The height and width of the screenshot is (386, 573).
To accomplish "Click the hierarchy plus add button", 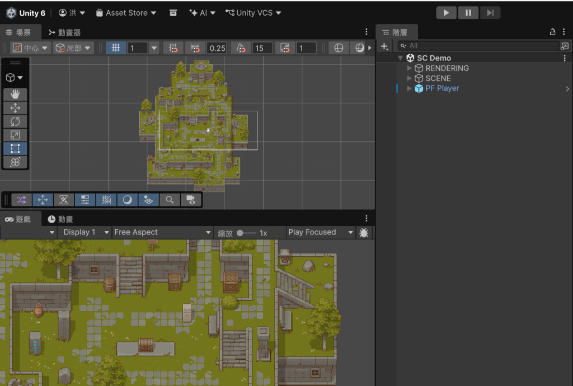I will pyautogui.click(x=384, y=46).
